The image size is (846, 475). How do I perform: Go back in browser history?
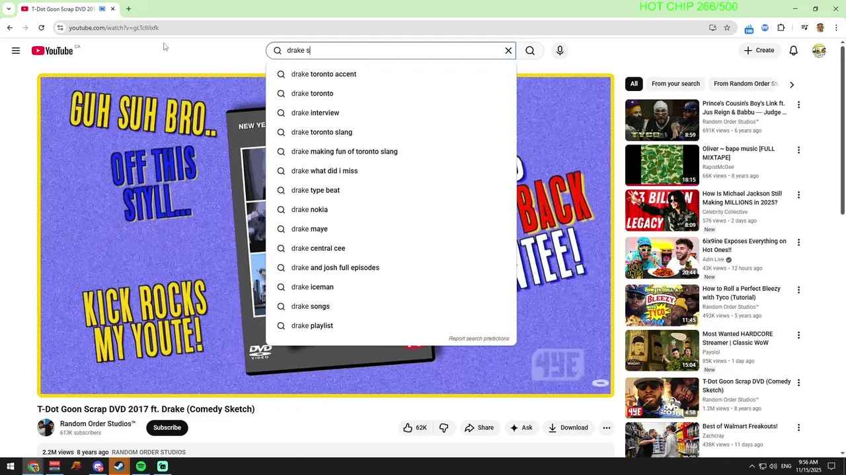[9, 28]
